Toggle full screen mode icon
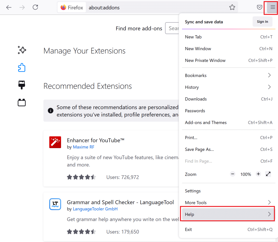 268,174
